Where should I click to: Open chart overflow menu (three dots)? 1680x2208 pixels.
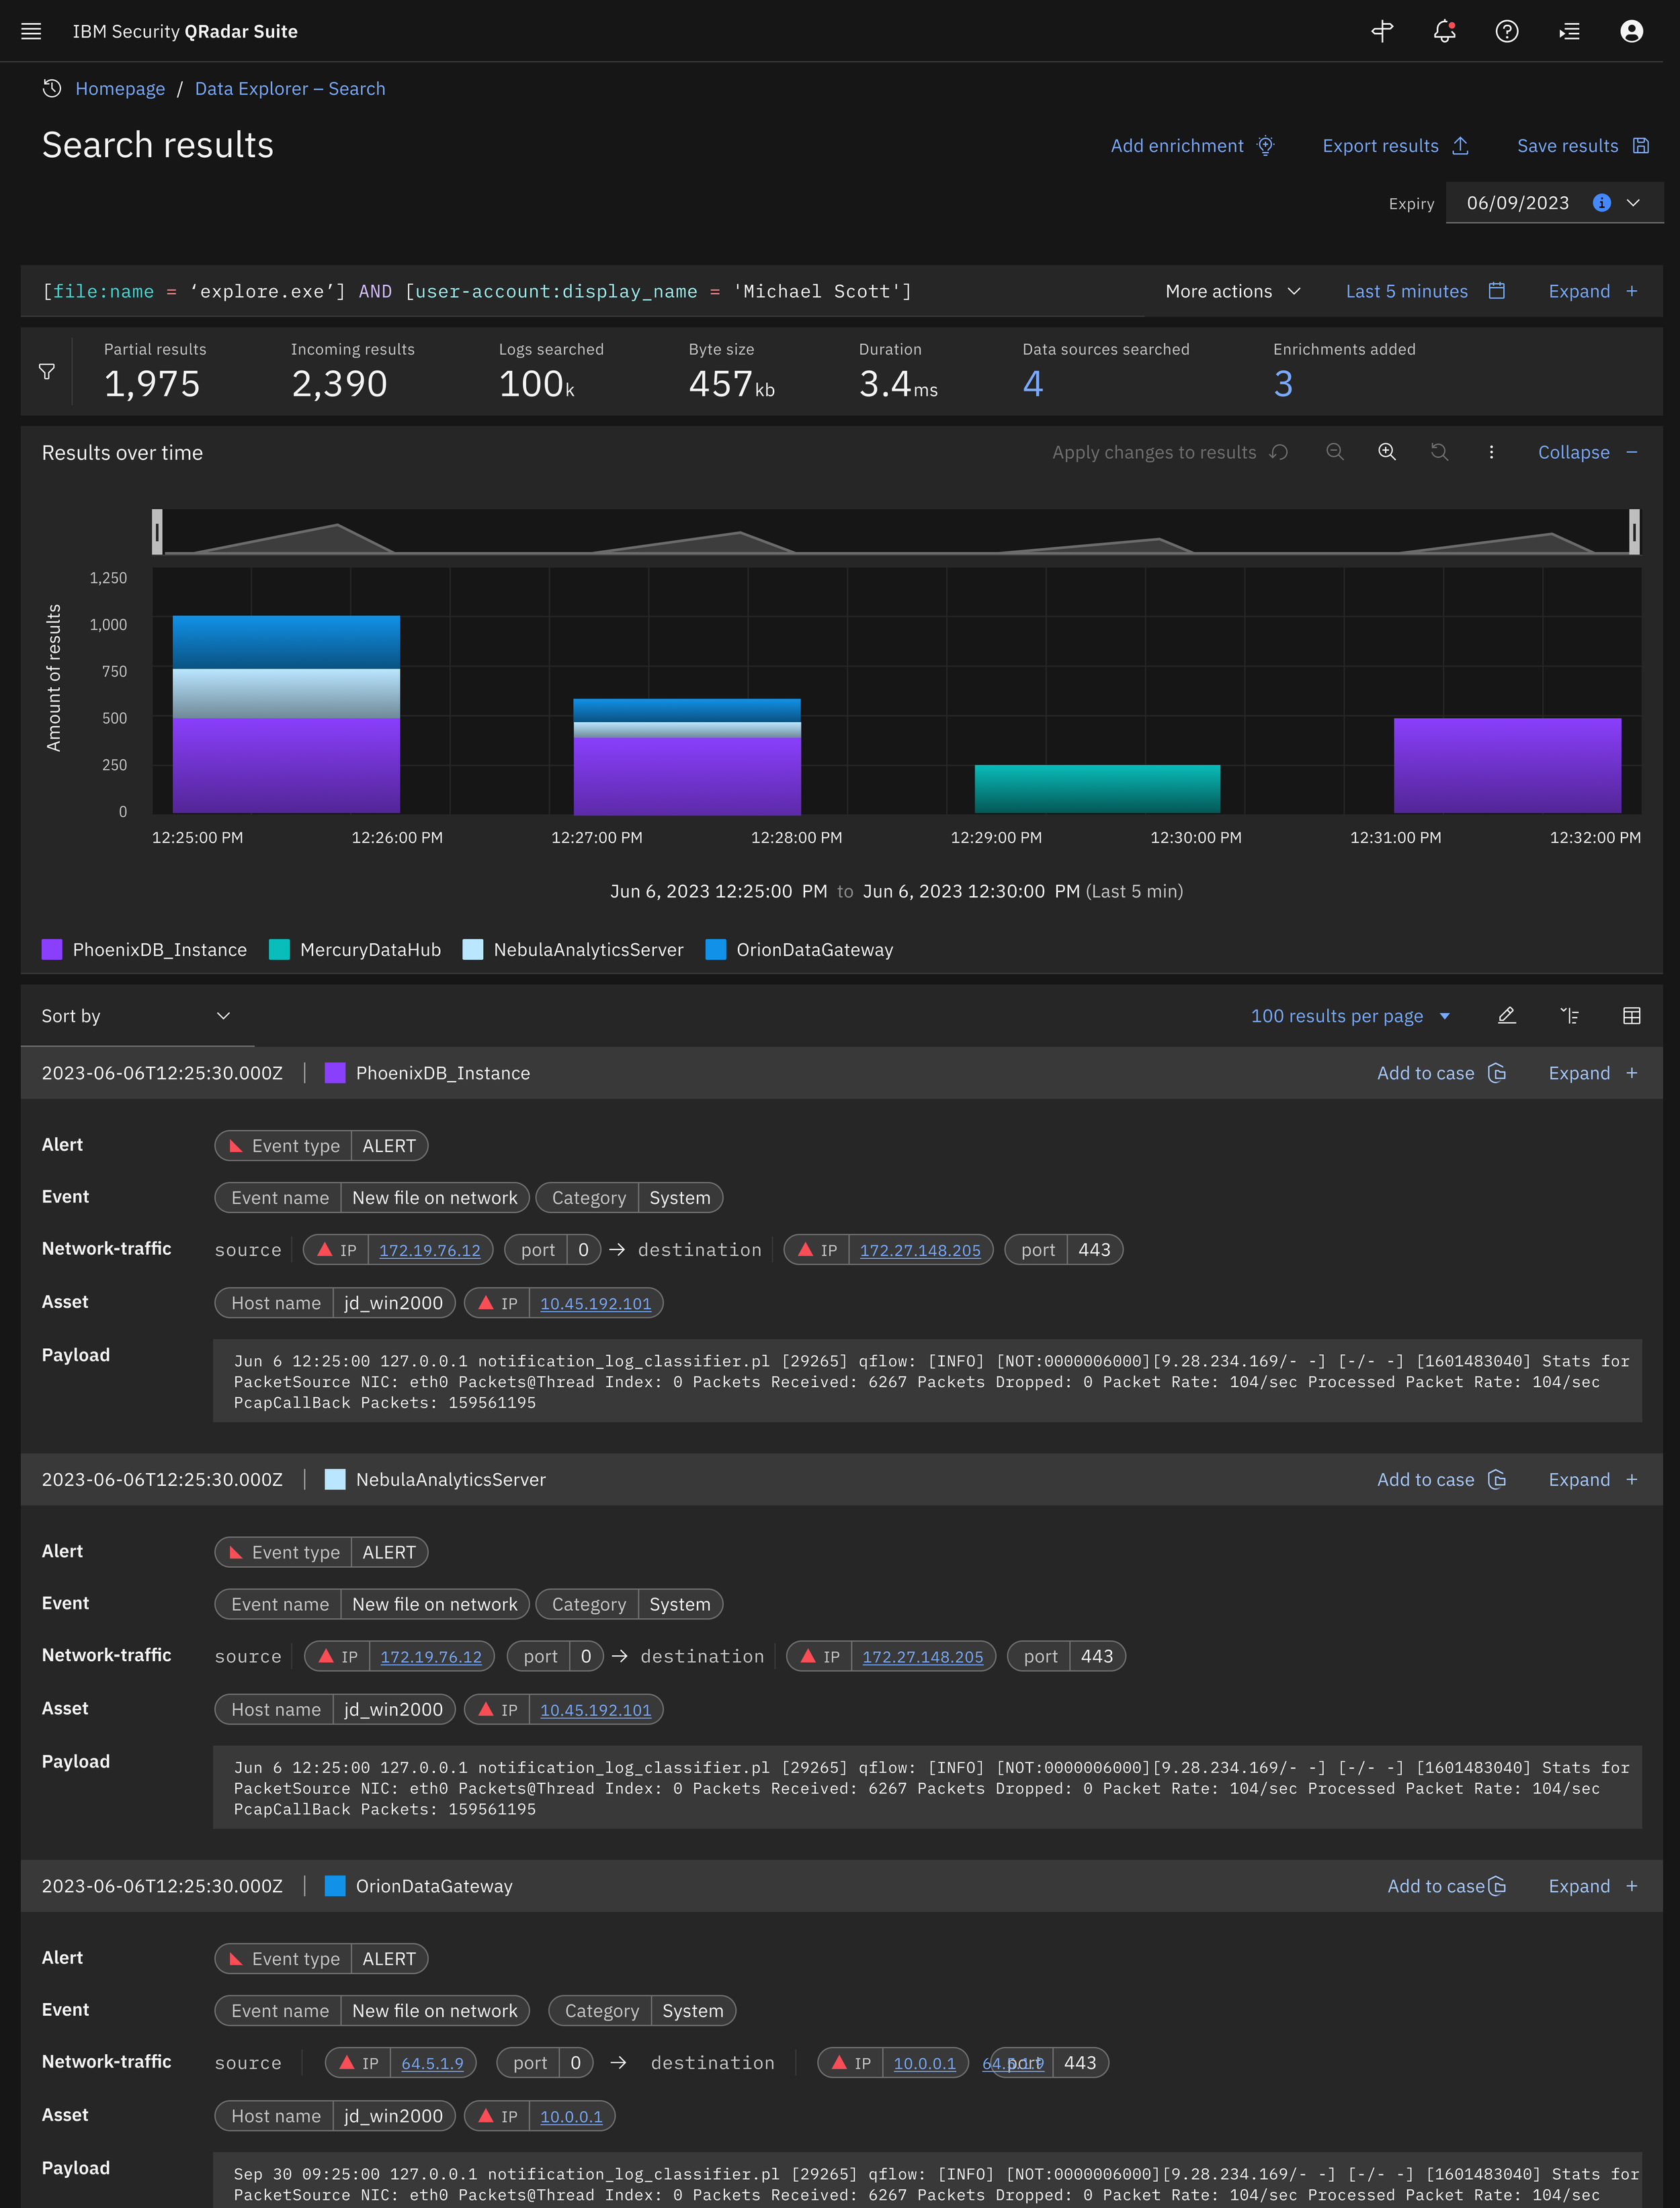1491,452
